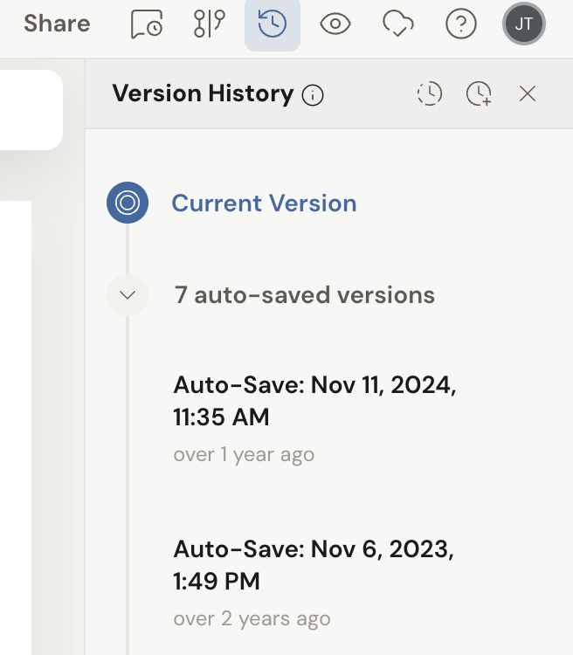Close the Version History panel

pyautogui.click(x=528, y=93)
